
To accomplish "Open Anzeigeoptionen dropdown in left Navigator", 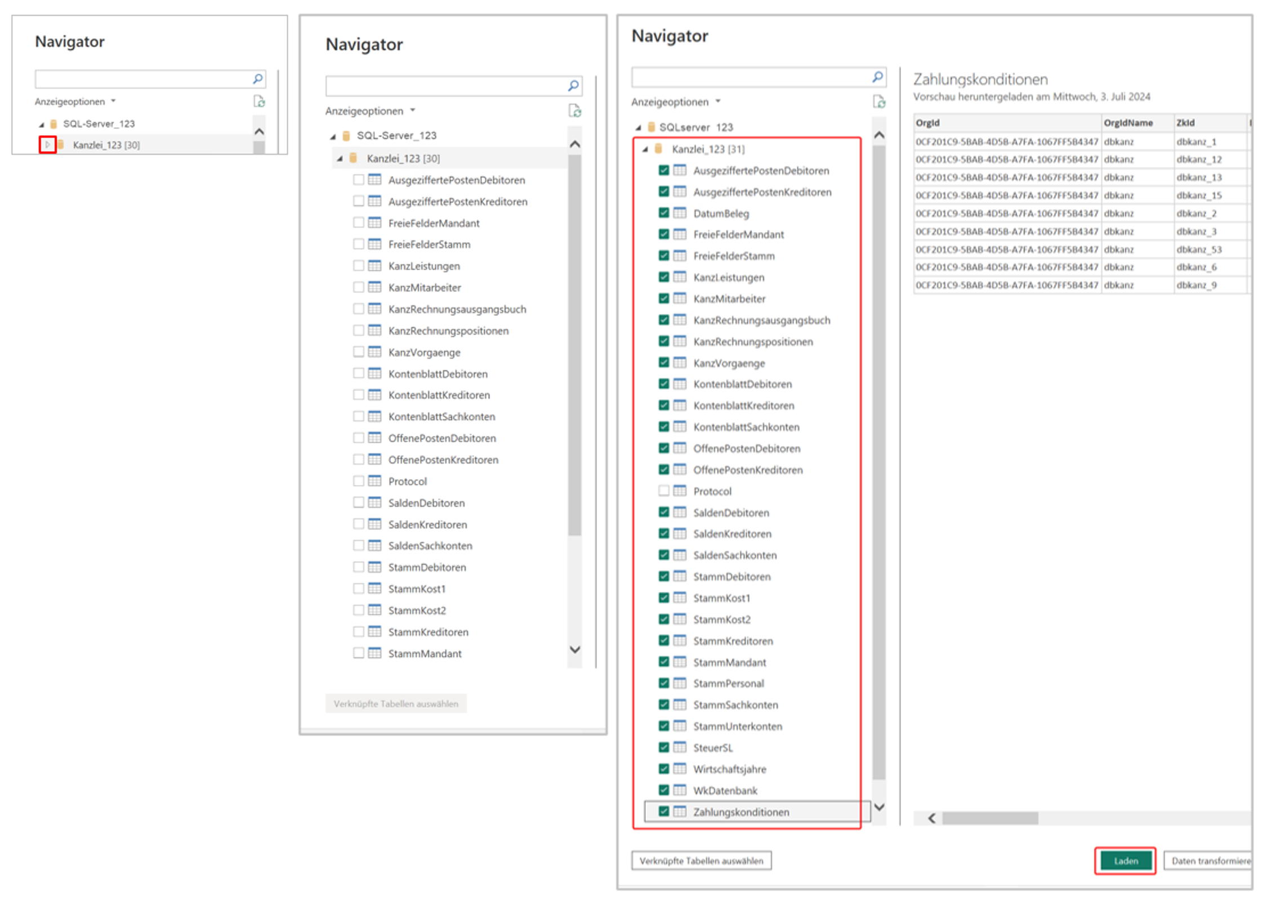I will pos(75,101).
